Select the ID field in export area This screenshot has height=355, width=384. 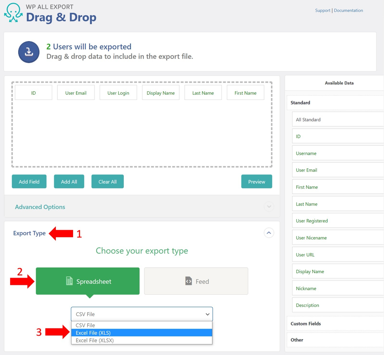(34, 93)
